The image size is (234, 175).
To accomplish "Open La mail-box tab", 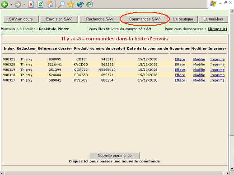I will [213, 19].
